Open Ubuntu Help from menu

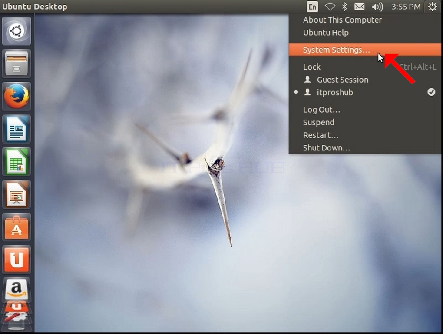[x=365, y=33]
